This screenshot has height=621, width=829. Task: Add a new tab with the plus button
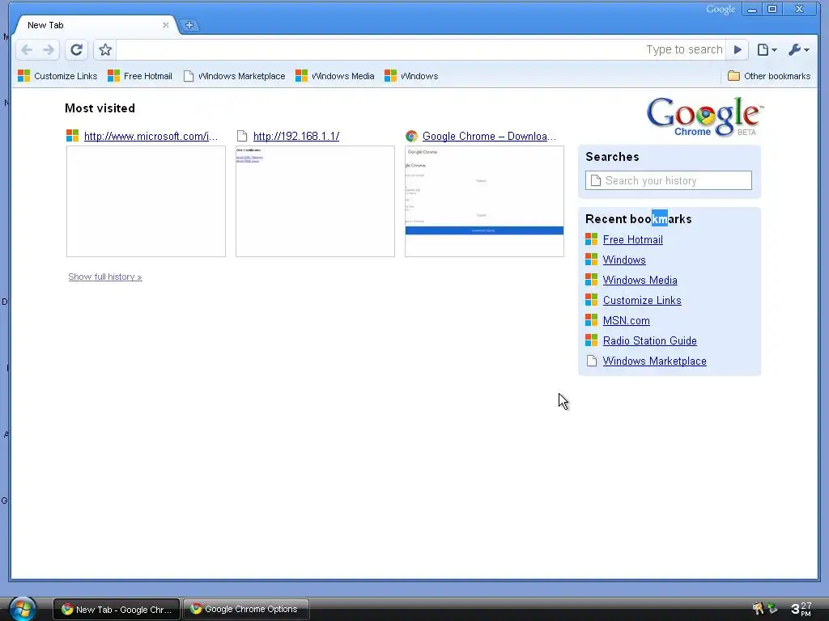(189, 25)
